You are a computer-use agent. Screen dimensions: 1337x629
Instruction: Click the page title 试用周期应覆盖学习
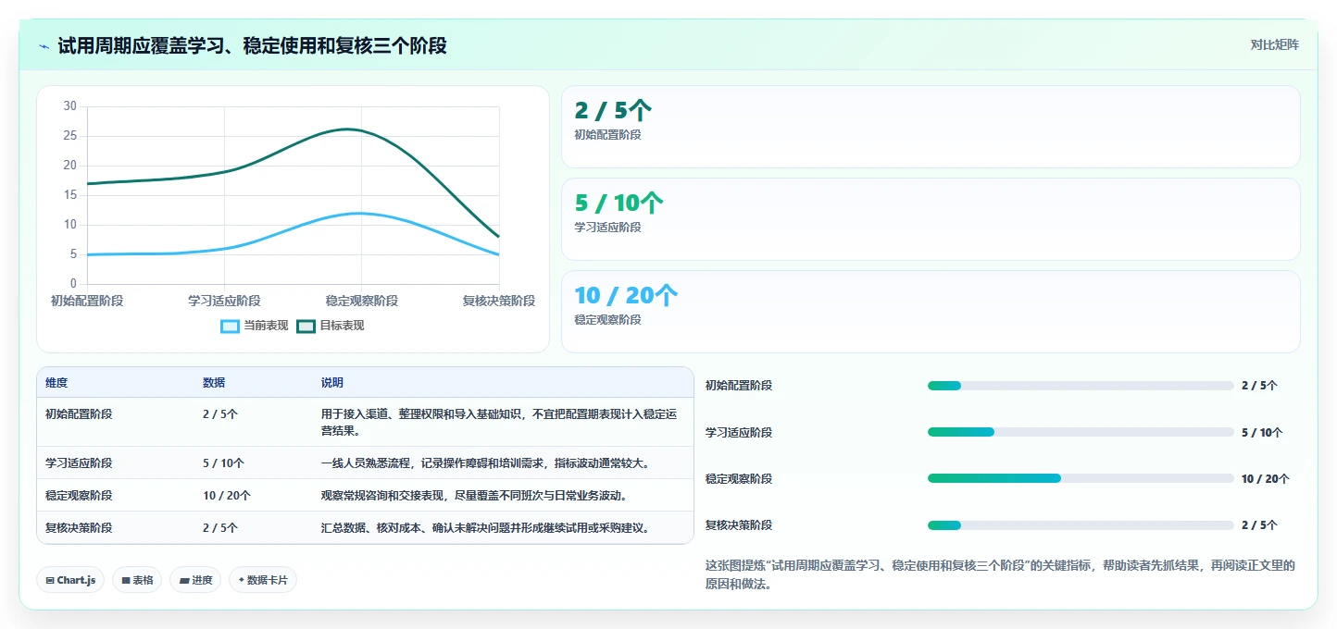252,46
